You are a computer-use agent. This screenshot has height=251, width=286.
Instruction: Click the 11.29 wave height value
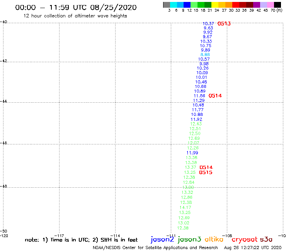point(199,101)
